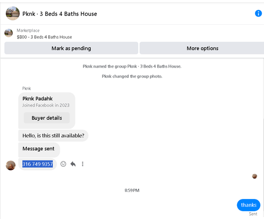Screen dimensions: 264x219
Task: Select the 8:59 PM timestamp
Action: (x=132, y=191)
